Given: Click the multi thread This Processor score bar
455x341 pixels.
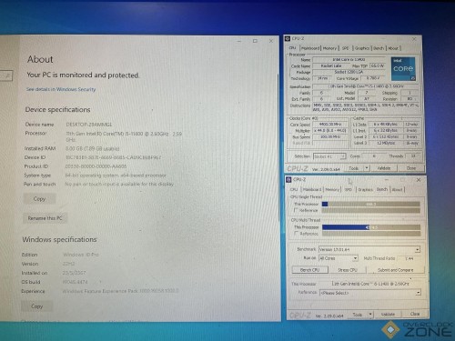Looking at the screenshot, I should tap(371, 227).
